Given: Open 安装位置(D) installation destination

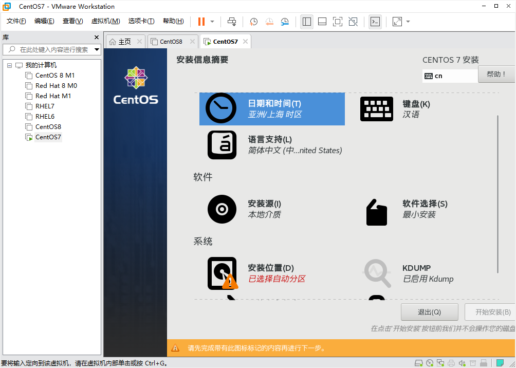Looking at the screenshot, I should [x=256, y=273].
